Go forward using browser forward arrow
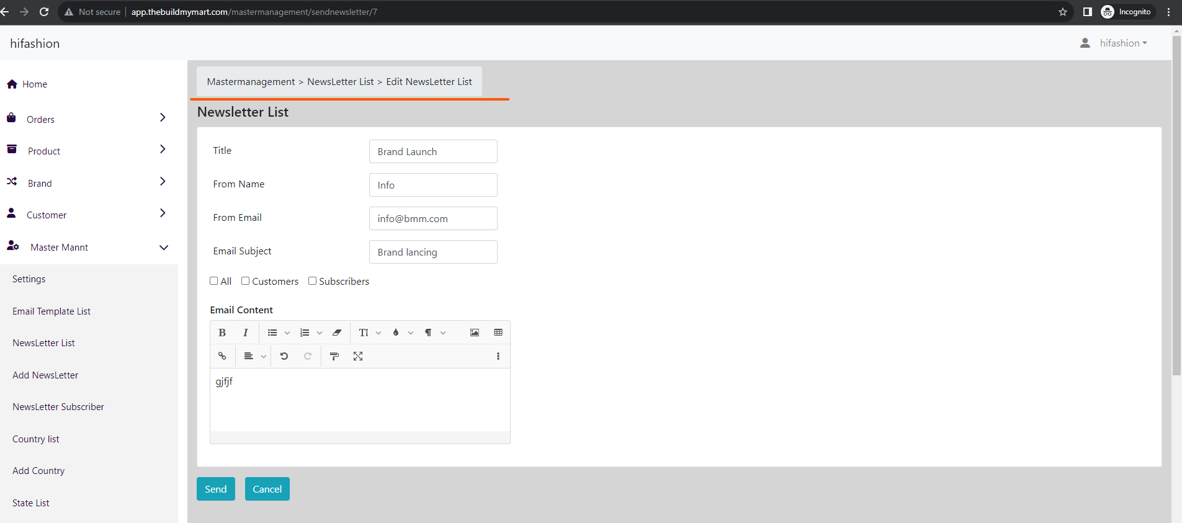 (24, 12)
